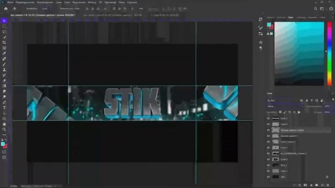Select the Eyedropper tool

4,53
